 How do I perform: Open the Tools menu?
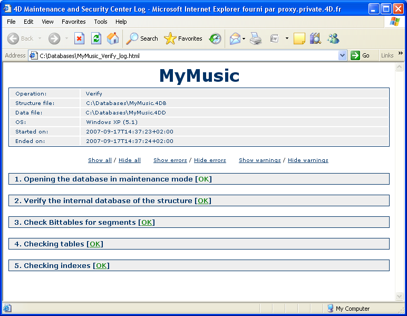pyautogui.click(x=101, y=22)
